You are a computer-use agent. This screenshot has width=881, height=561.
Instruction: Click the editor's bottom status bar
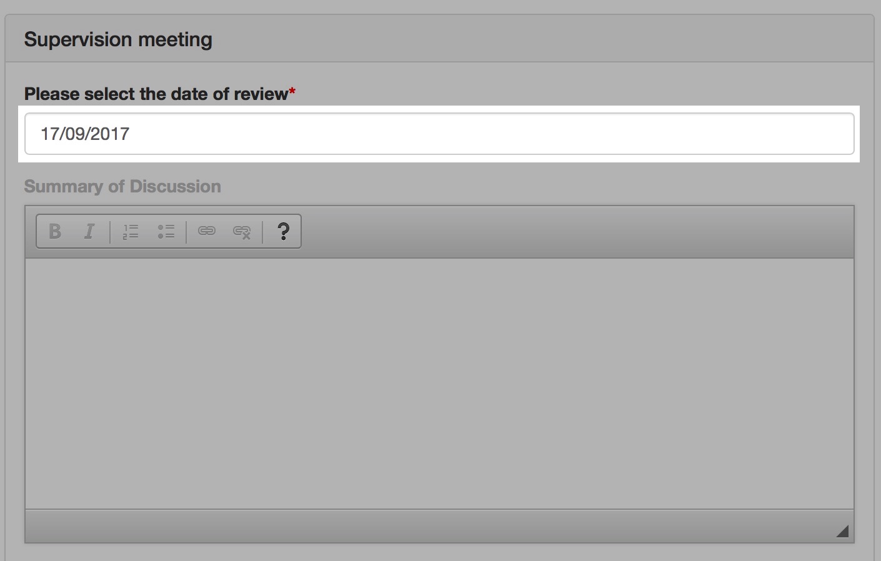(x=439, y=526)
